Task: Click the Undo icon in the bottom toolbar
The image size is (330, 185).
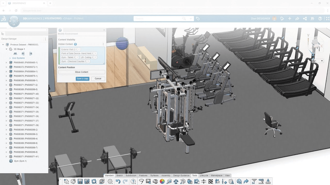Action: coord(118,181)
